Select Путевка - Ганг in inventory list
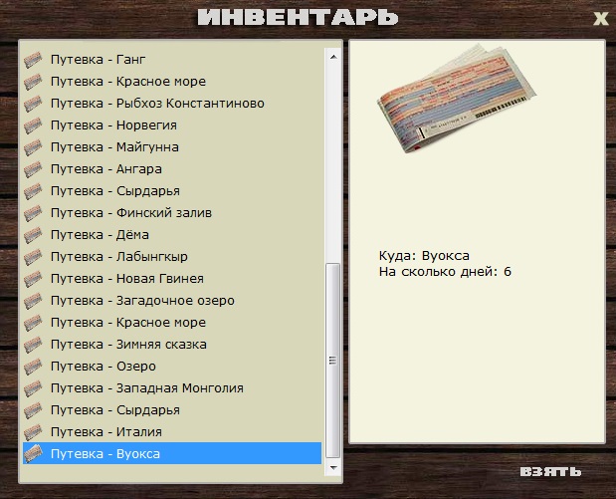The width and height of the screenshot is (616, 499). 172,60
